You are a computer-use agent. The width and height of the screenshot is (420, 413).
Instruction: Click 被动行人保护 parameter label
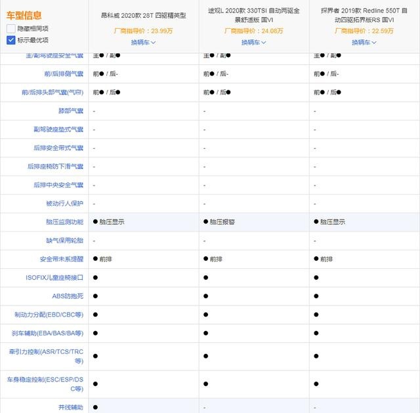pos(64,204)
